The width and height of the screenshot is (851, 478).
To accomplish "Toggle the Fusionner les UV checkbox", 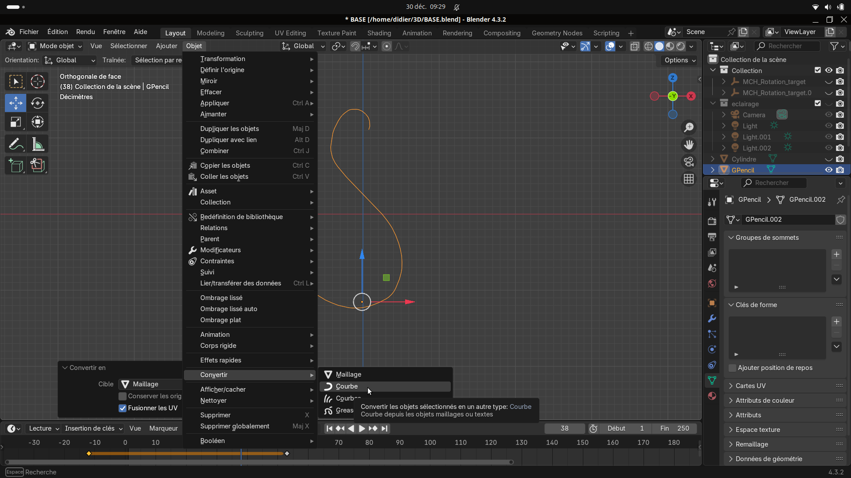I will [123, 408].
